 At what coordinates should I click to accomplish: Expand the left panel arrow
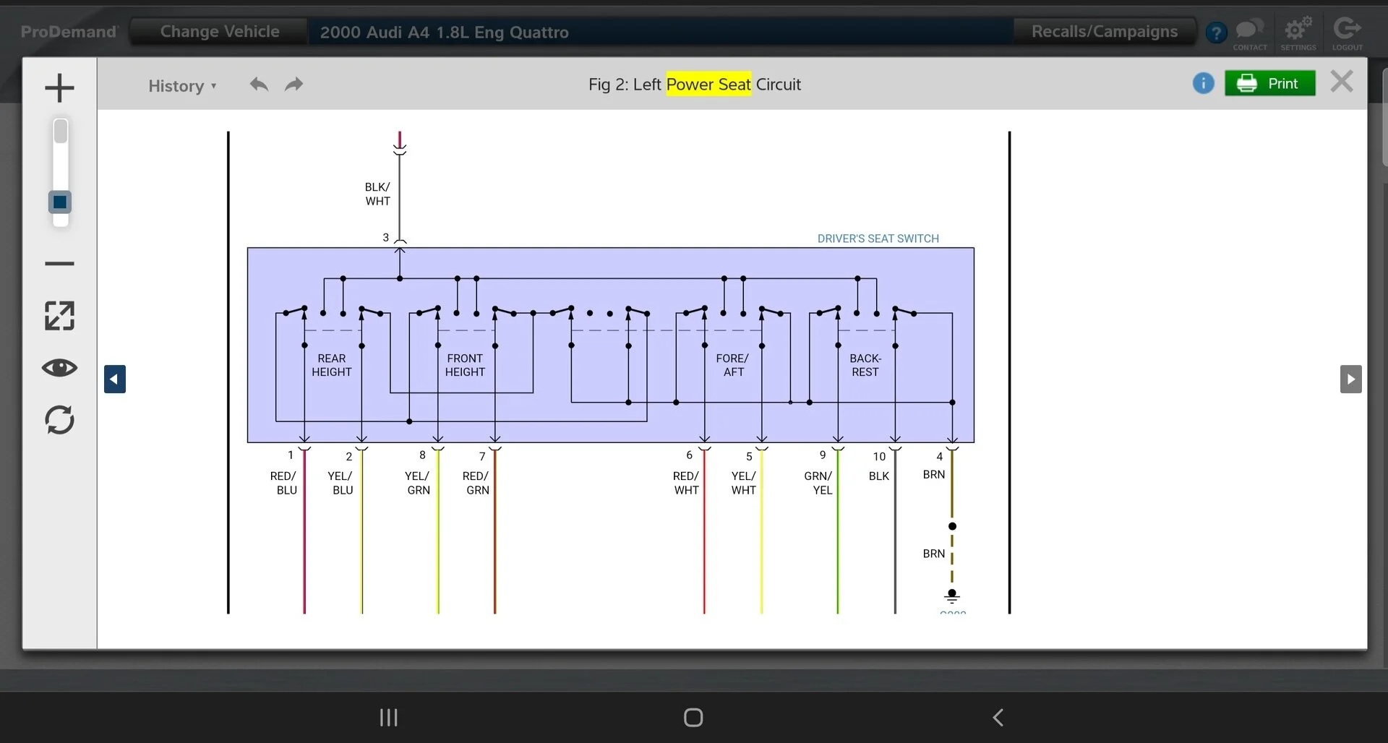click(115, 379)
